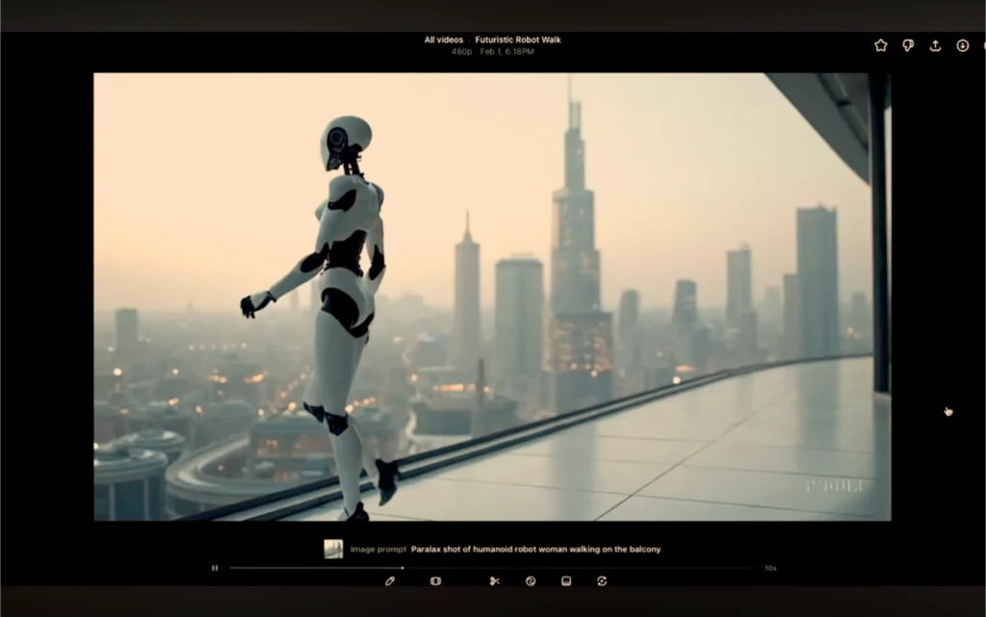Viewport: 986px width, 617px height.
Task: Open the image prompt thumbnail
Action: pos(333,549)
